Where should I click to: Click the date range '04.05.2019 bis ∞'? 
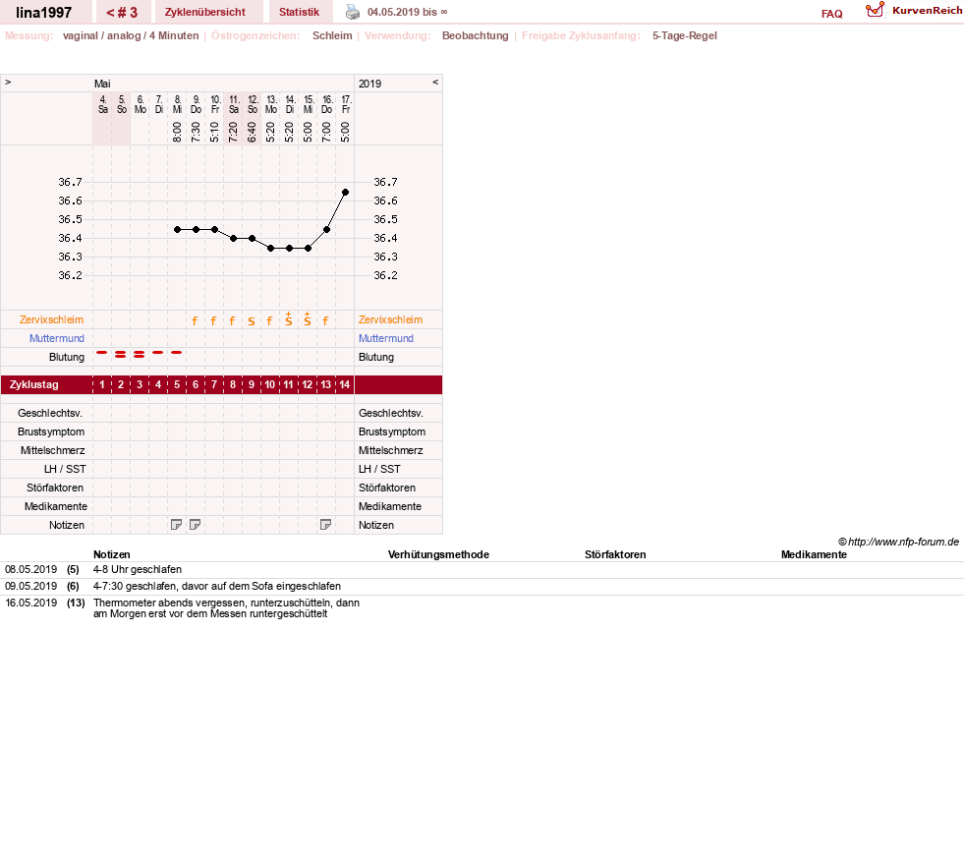pyautogui.click(x=408, y=13)
